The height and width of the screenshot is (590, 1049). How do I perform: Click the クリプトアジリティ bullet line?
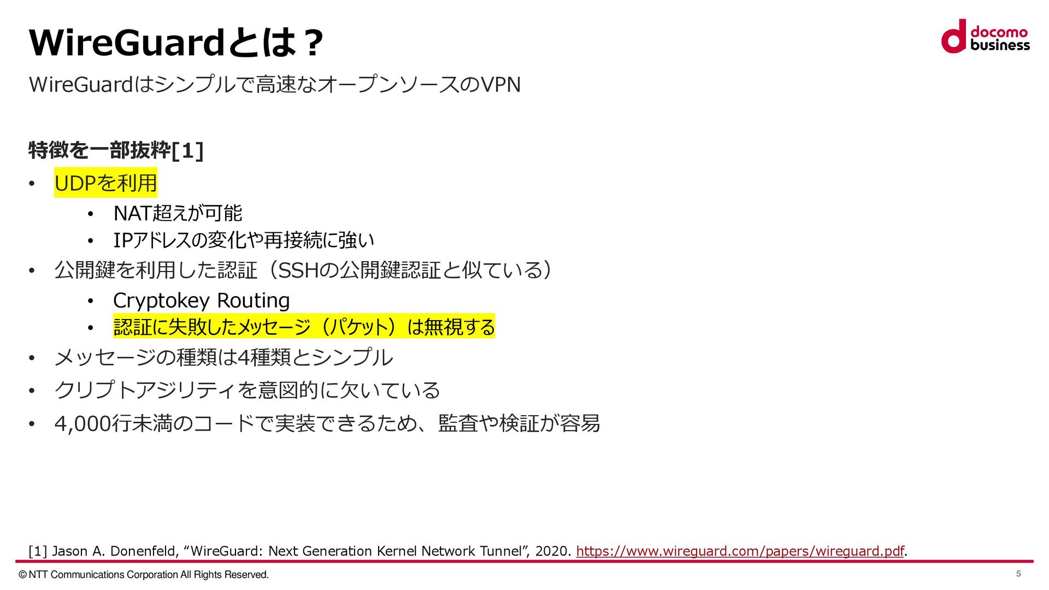pyautogui.click(x=247, y=390)
